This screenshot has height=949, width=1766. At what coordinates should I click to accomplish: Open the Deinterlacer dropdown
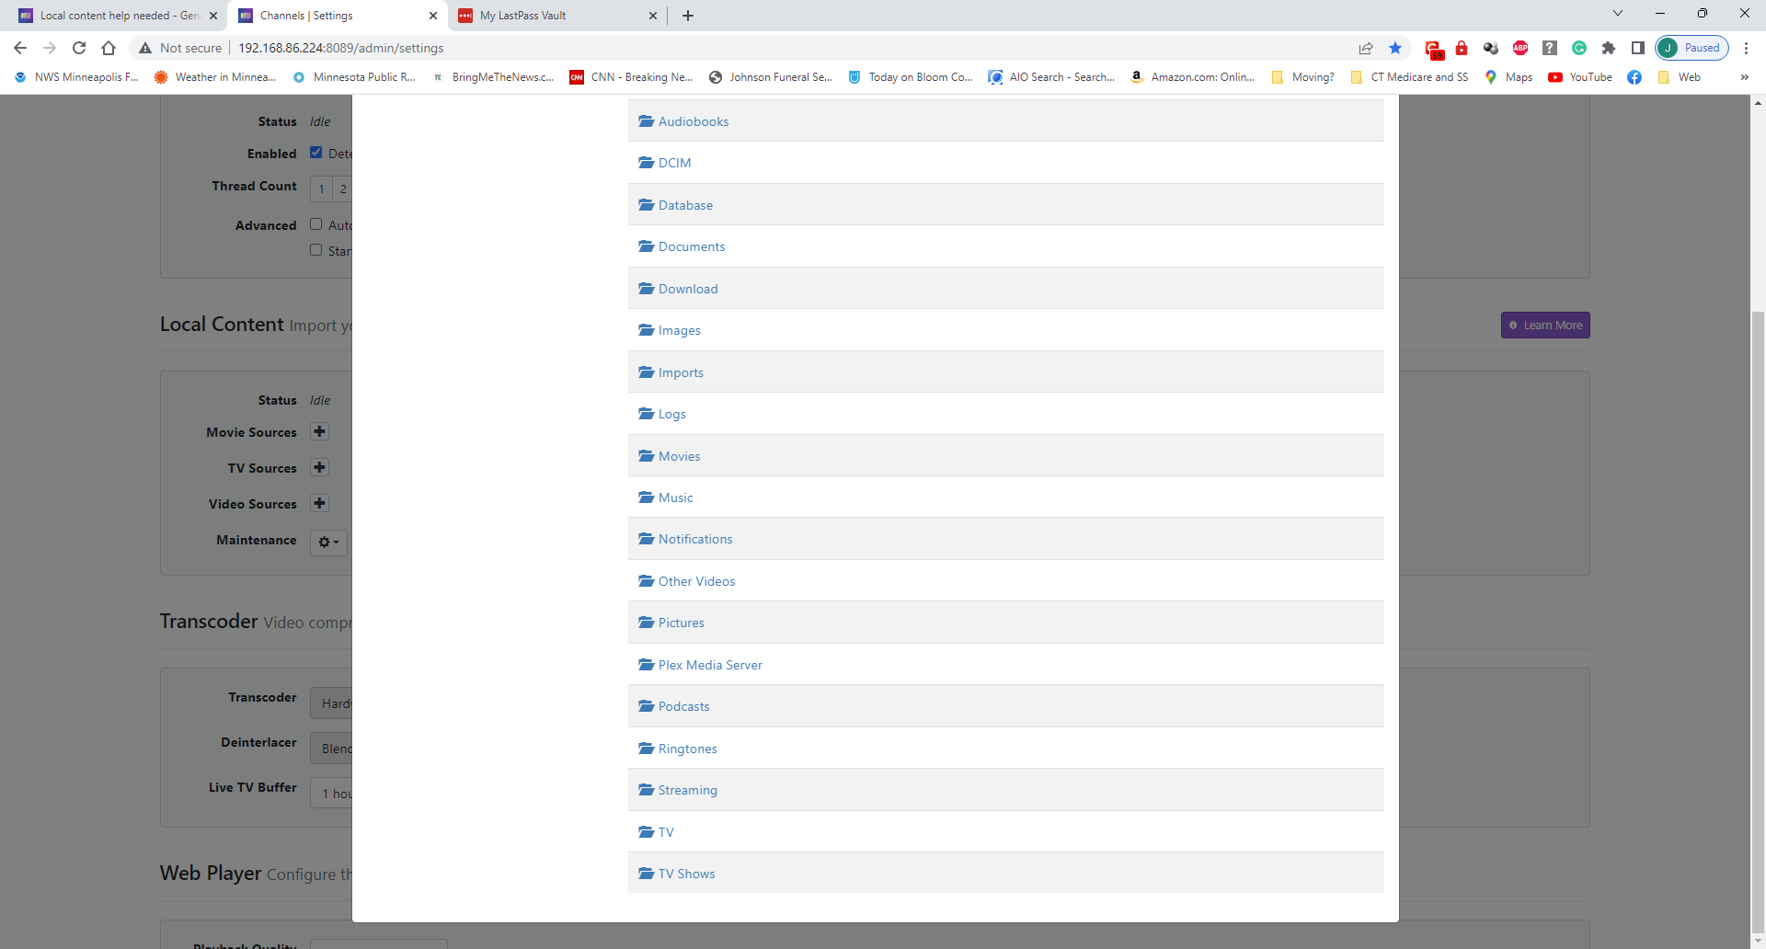click(332, 749)
